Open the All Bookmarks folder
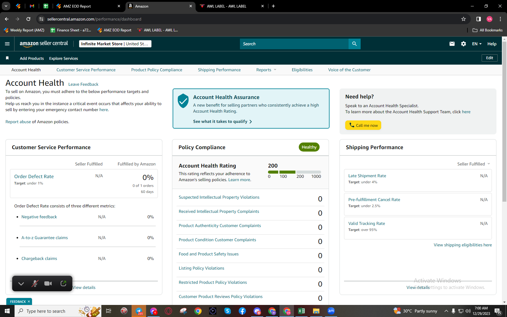Viewport: 507px width, 317px height. 487,30
